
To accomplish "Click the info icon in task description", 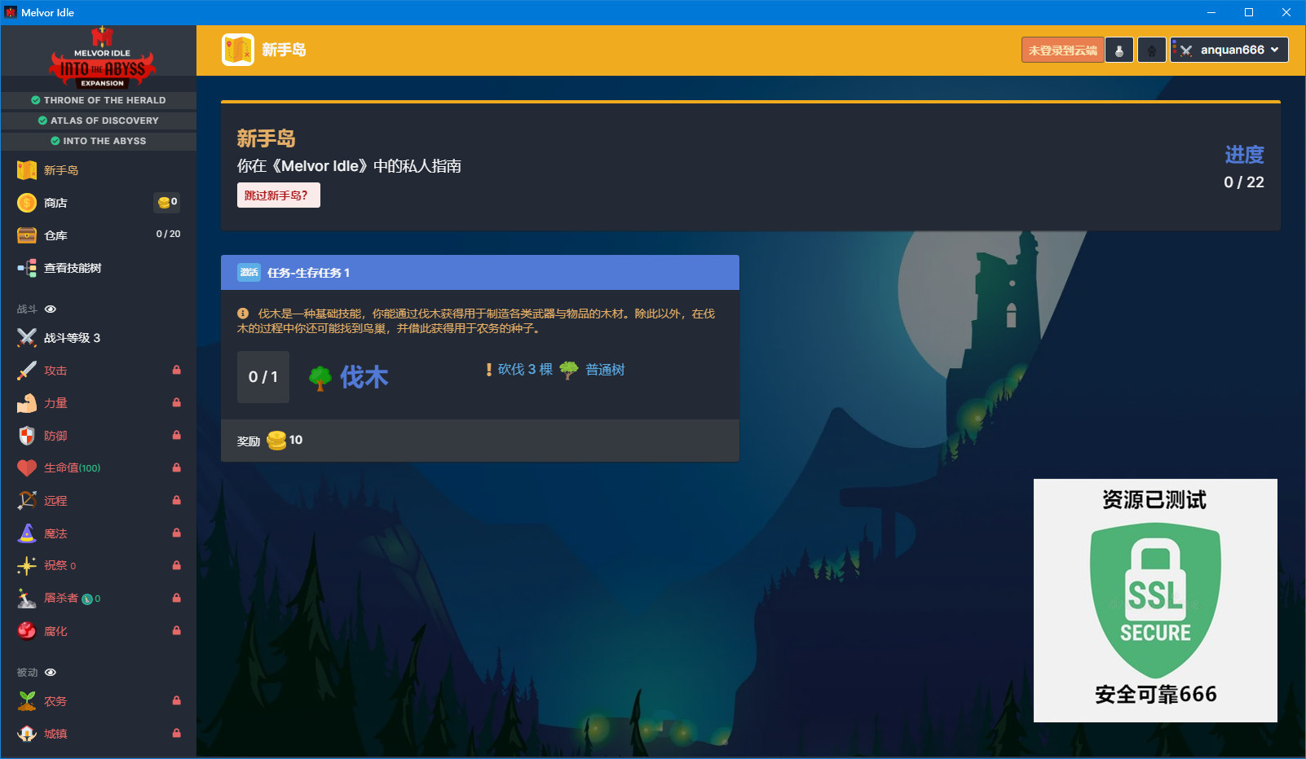I will coord(243,314).
